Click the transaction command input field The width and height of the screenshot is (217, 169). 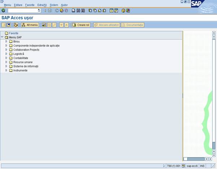(x=23, y=10)
